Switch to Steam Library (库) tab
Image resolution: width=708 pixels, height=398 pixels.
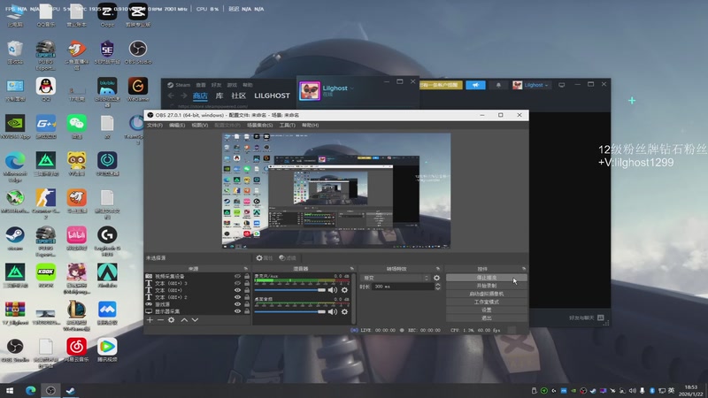(219, 96)
